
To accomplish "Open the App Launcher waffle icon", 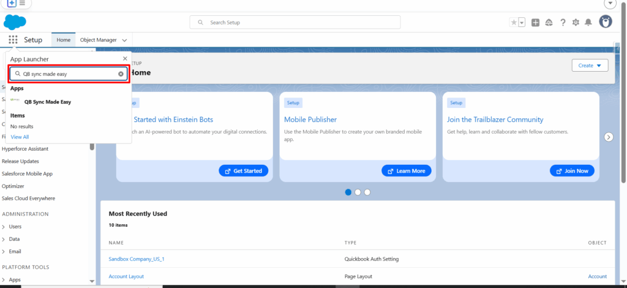I will click(x=13, y=40).
